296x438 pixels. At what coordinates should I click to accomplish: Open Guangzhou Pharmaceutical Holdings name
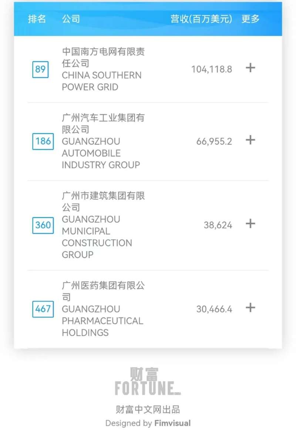point(102,309)
